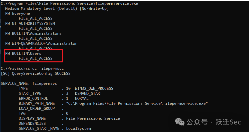Select the 'RW BUILTIN\Administrators' line
The width and height of the screenshot is (249, 132).
pos(33,33)
